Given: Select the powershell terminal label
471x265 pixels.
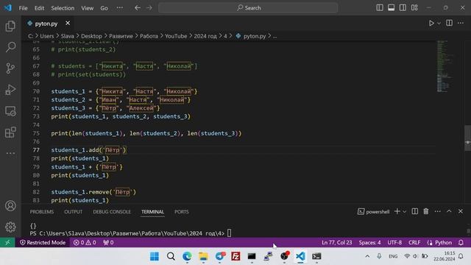Looking at the screenshot, I should point(373,211).
